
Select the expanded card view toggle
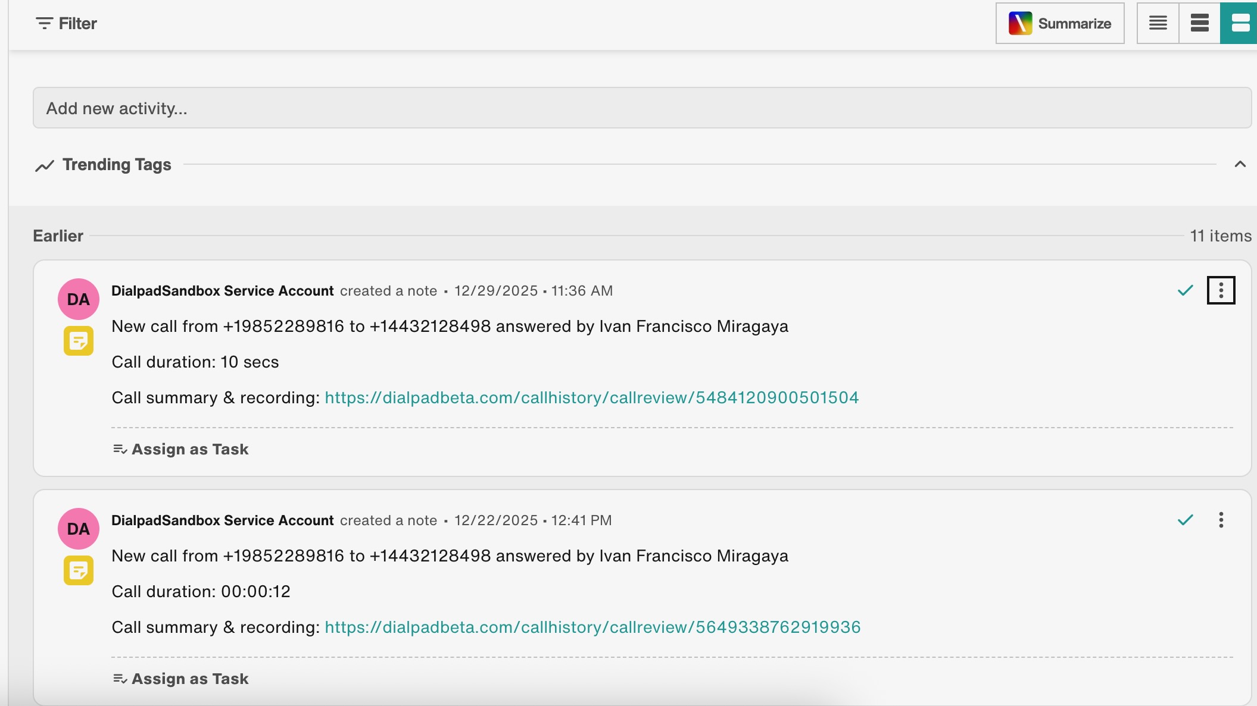(x=1240, y=23)
